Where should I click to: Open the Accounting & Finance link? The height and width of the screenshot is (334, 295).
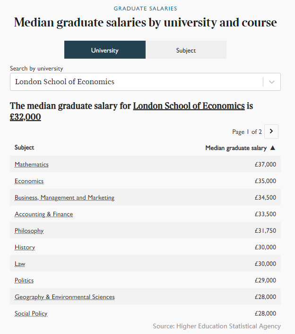44,214
